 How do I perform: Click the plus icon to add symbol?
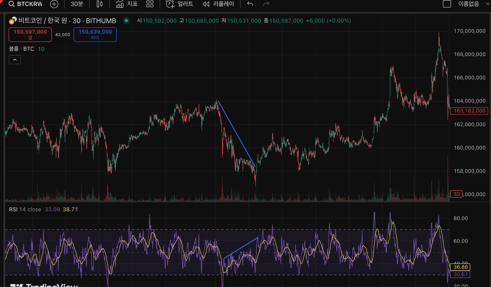[54, 4]
